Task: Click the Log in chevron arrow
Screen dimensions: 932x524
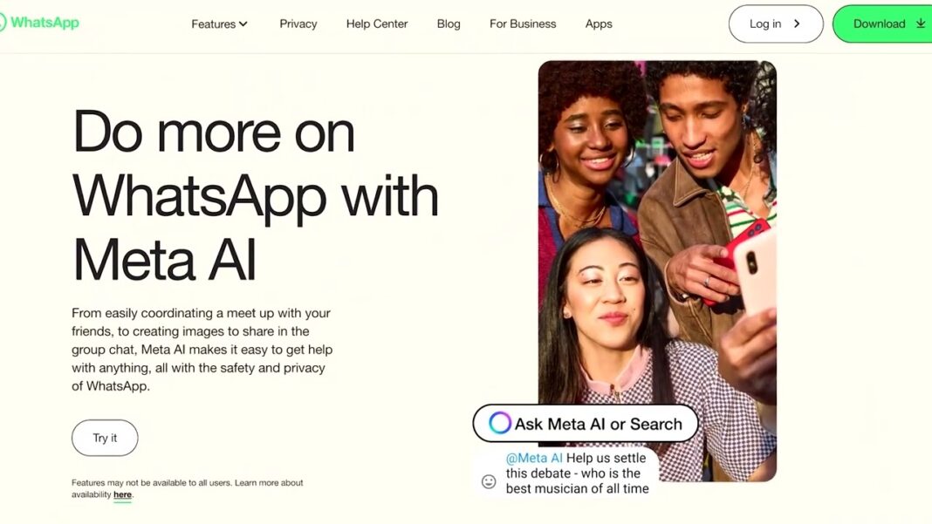Action: point(797,24)
